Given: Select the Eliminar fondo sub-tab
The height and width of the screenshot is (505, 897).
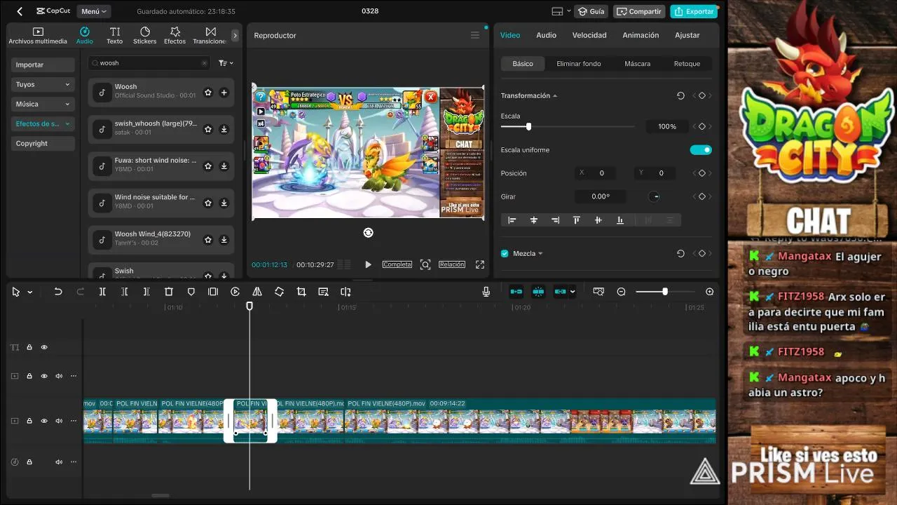Looking at the screenshot, I should (x=579, y=63).
